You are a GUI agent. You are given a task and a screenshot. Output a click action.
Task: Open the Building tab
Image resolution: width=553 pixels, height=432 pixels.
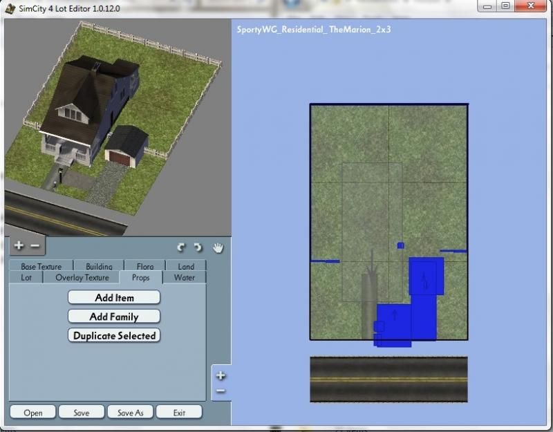pyautogui.click(x=99, y=266)
